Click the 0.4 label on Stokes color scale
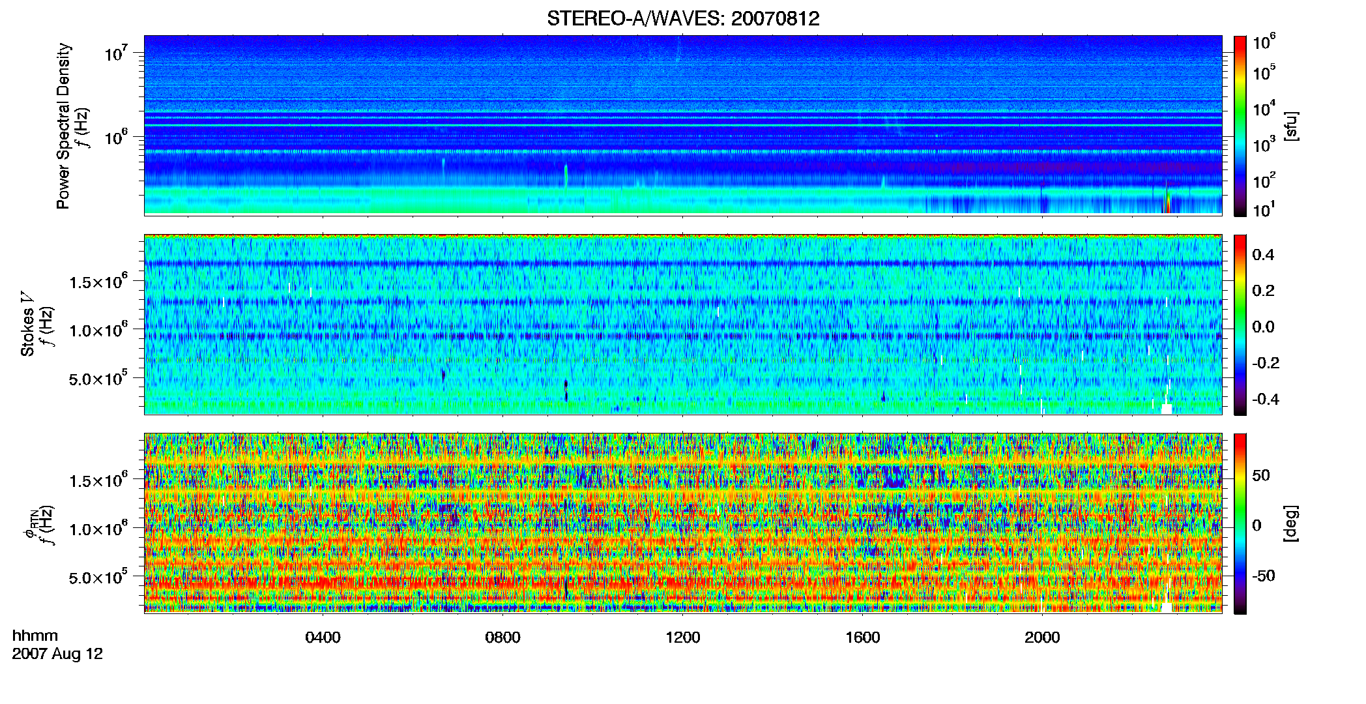 pos(1263,255)
